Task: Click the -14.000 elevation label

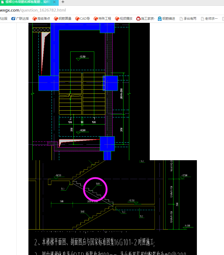Action: point(187,226)
